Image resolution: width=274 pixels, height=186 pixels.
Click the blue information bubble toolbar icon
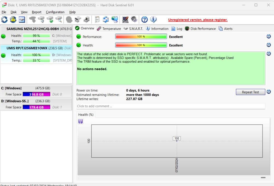pos(153,19)
